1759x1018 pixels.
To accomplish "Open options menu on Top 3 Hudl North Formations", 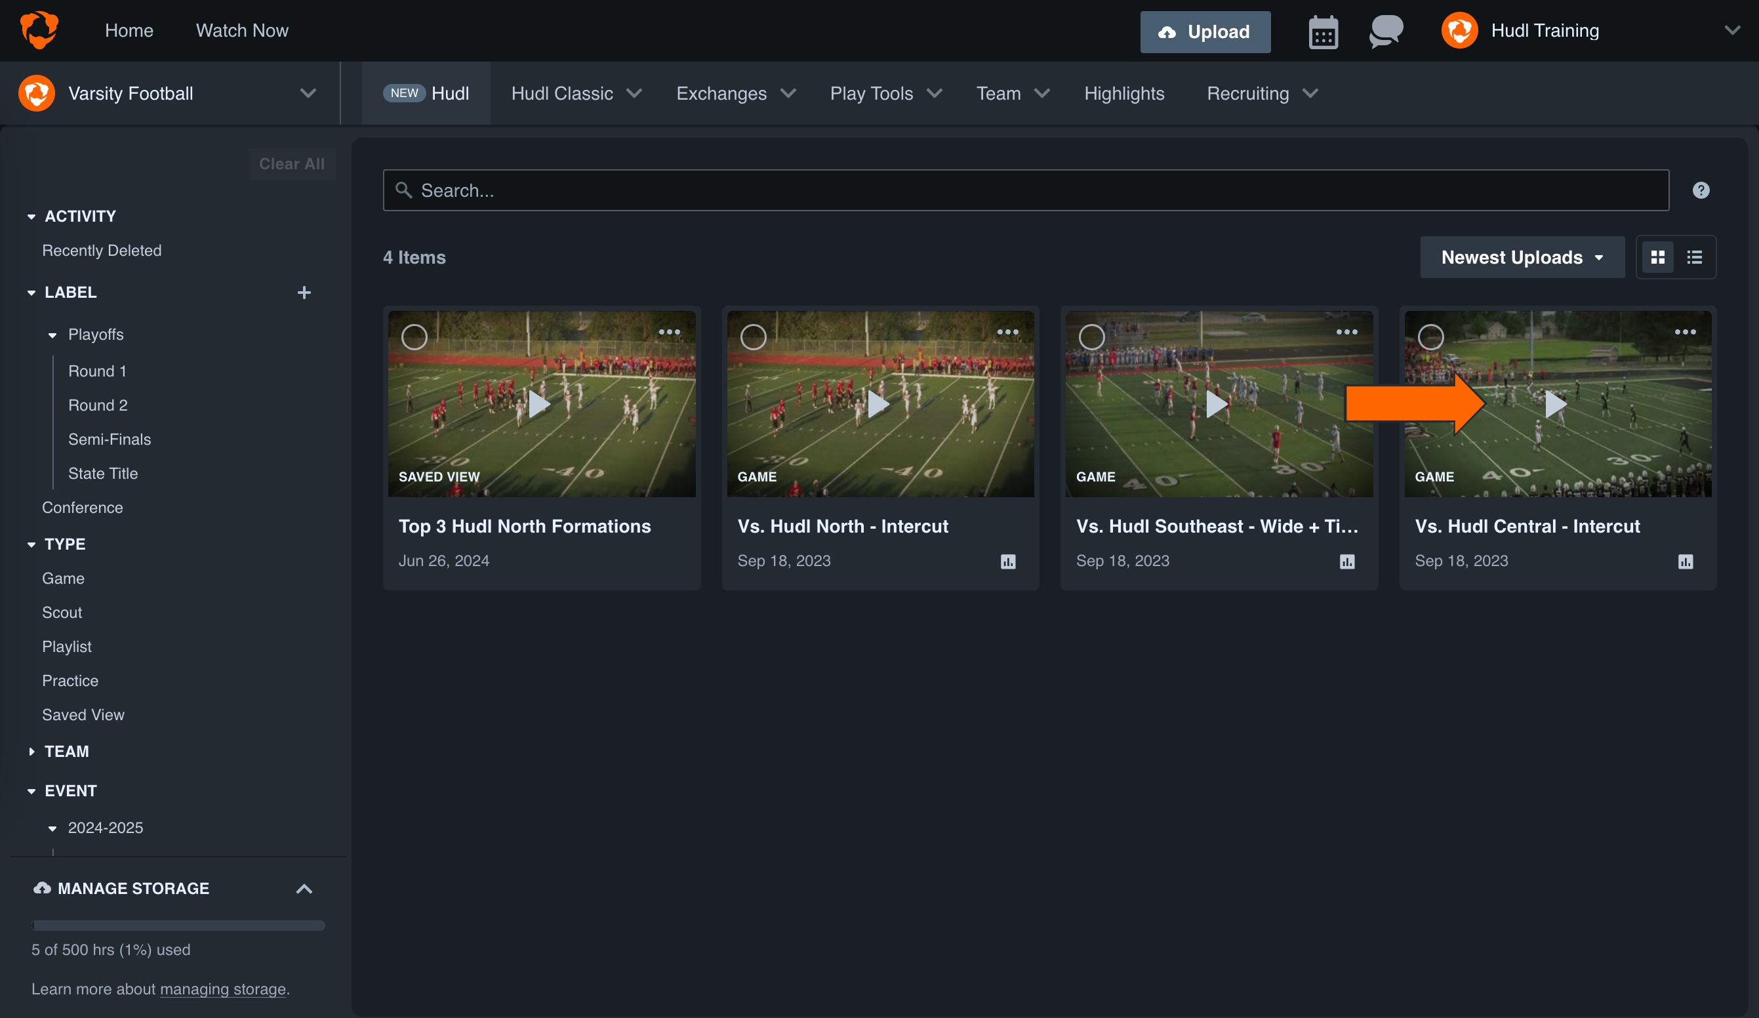I will click(669, 333).
